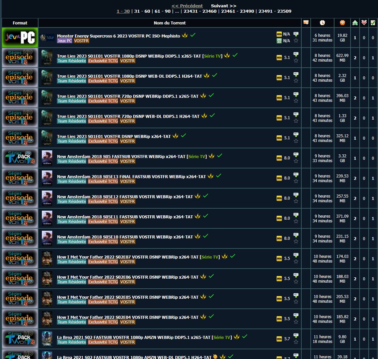The image size is (378, 359).
Task: Download True Lies 720p WEB-DL H264 torrent
Action: (x=296, y=114)
